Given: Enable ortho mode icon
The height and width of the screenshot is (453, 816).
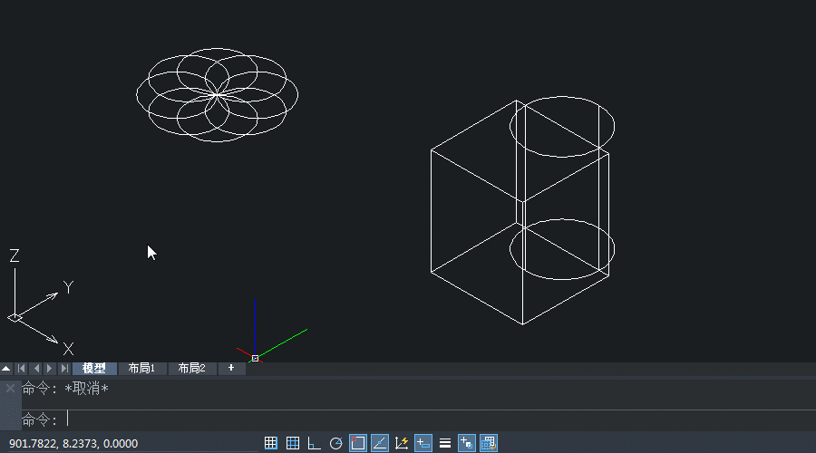Looking at the screenshot, I should (314, 443).
